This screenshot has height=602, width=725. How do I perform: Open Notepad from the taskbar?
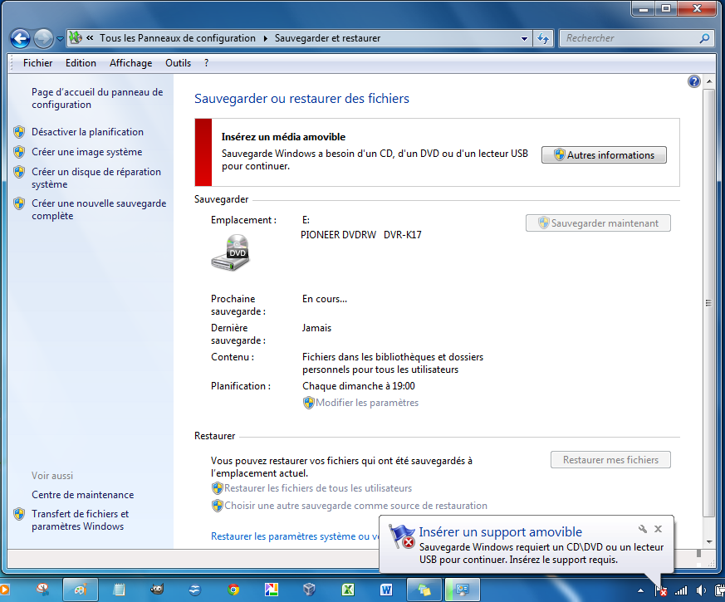[119, 590]
